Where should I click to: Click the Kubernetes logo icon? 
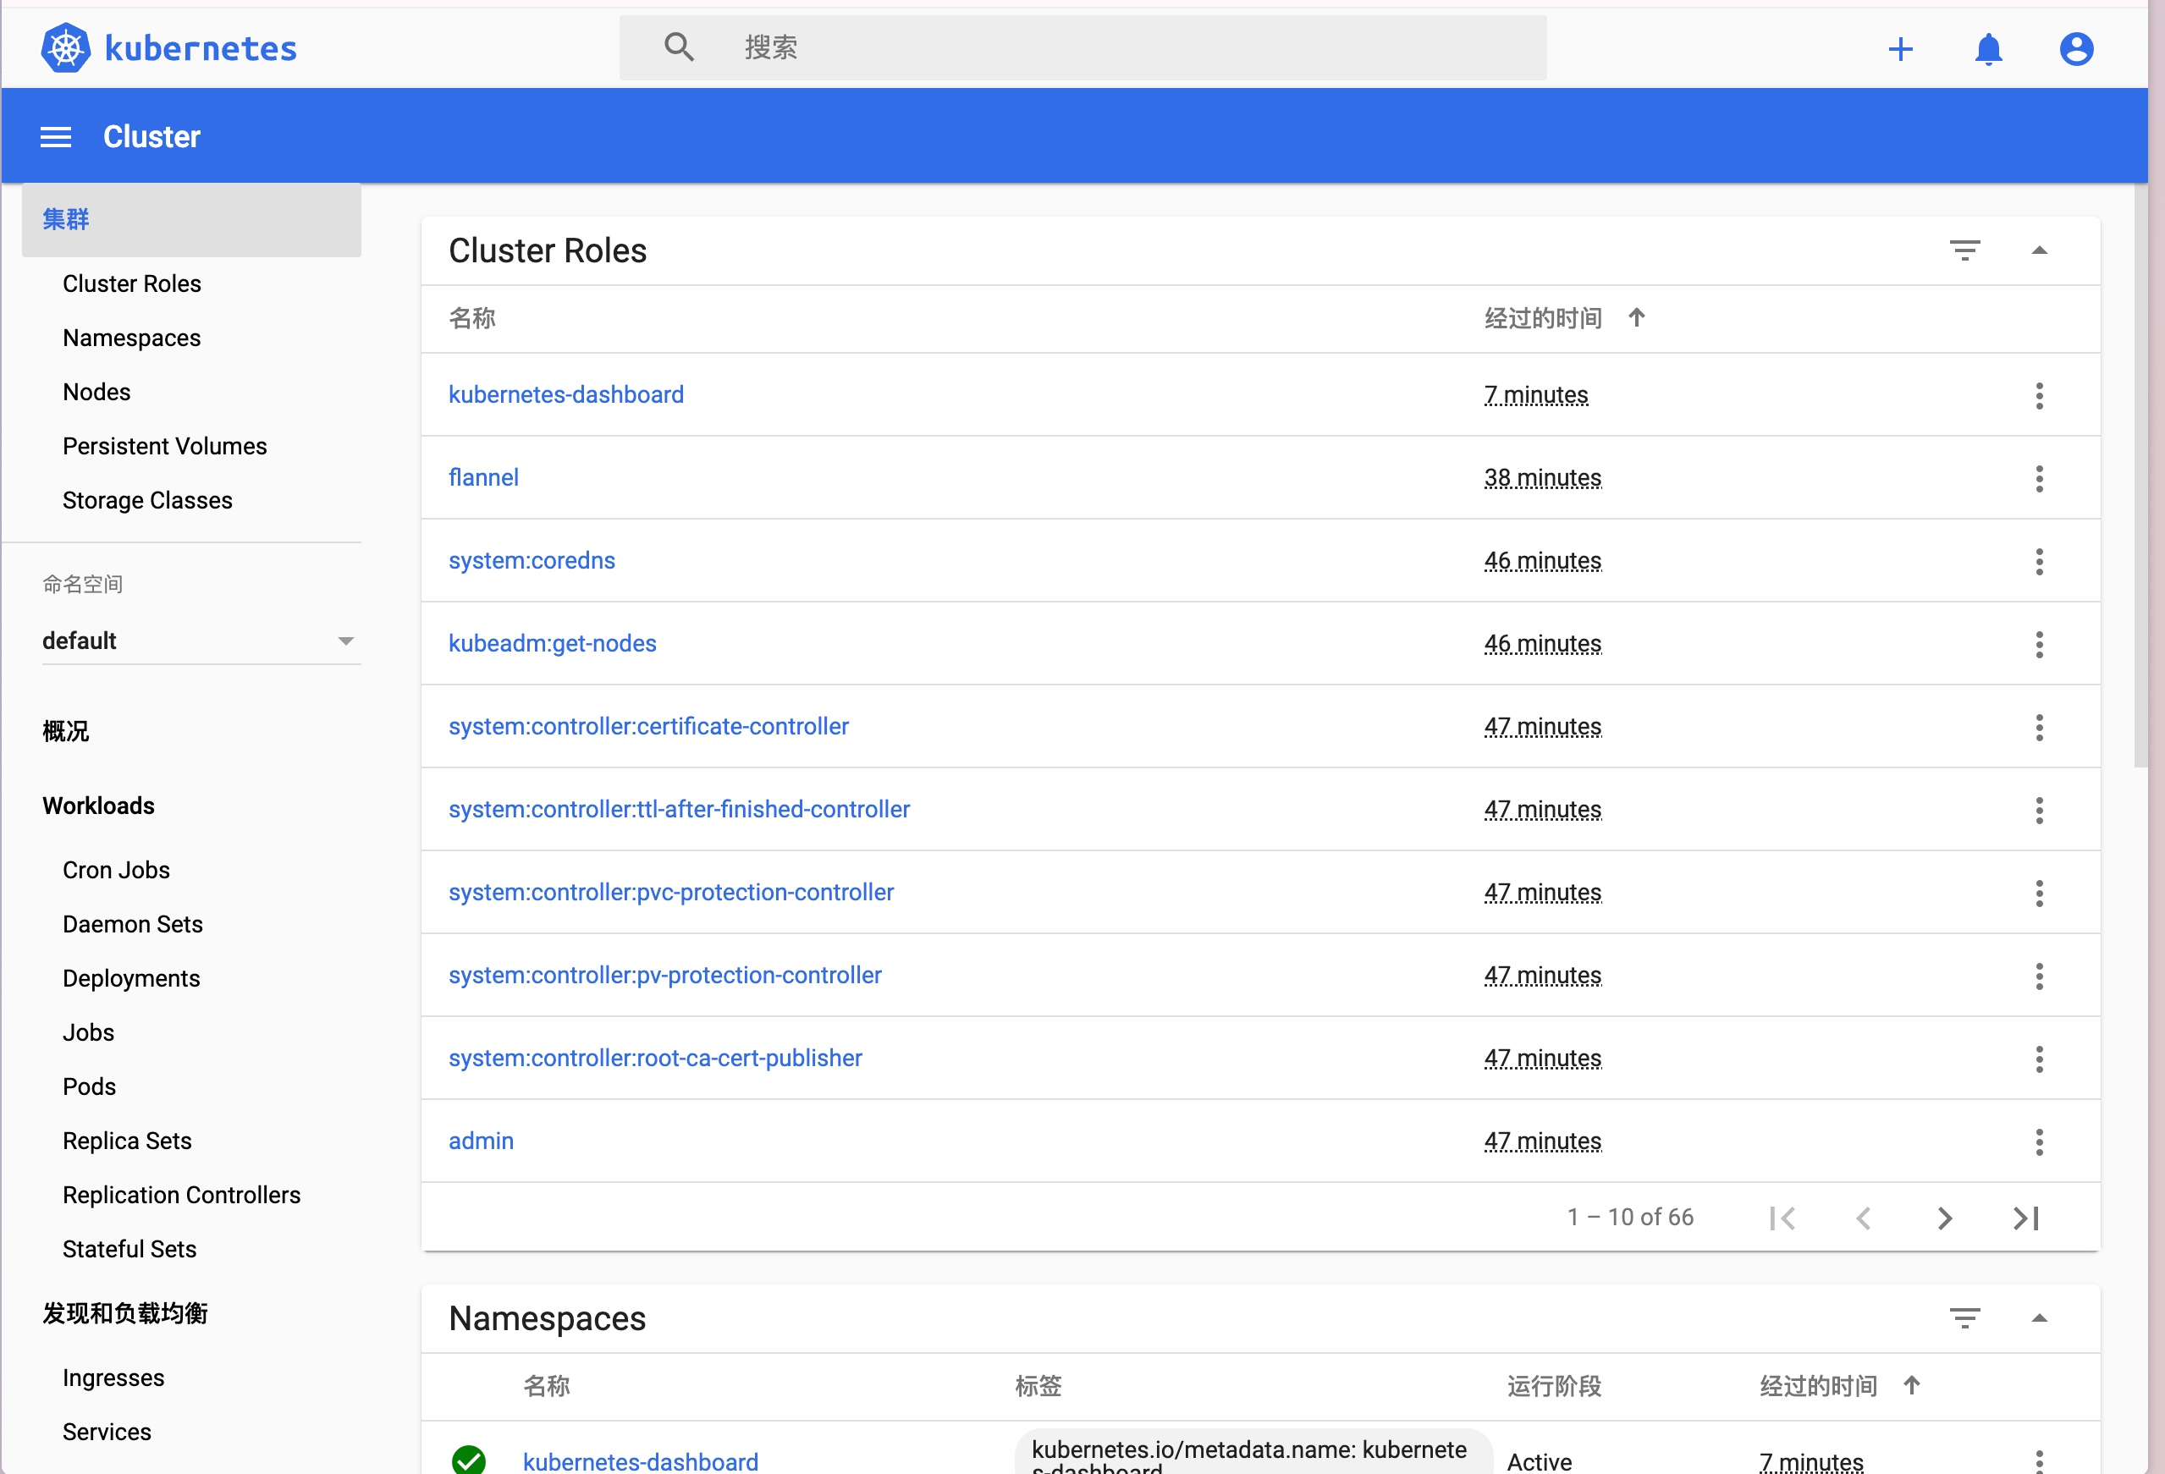[66, 47]
